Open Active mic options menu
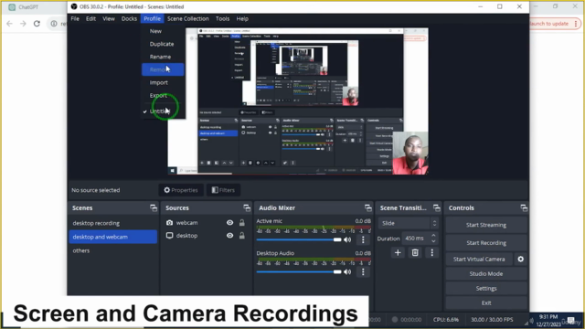Image resolution: width=585 pixels, height=329 pixels. click(363, 239)
